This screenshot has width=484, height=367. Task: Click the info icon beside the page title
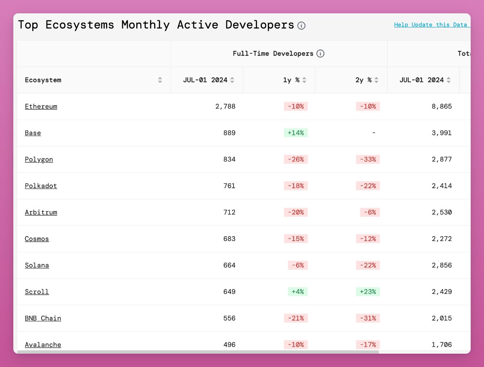pyautogui.click(x=301, y=25)
